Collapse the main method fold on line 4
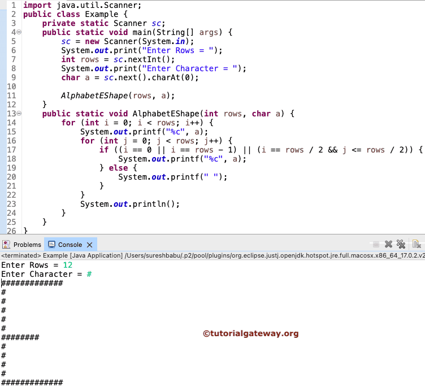425x387 pixels. click(19, 32)
